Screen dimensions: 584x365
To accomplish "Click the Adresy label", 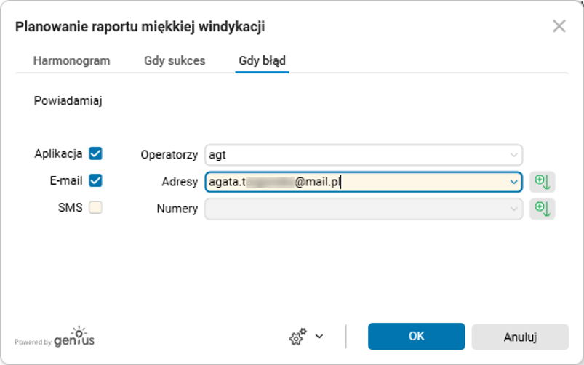I will pos(180,182).
